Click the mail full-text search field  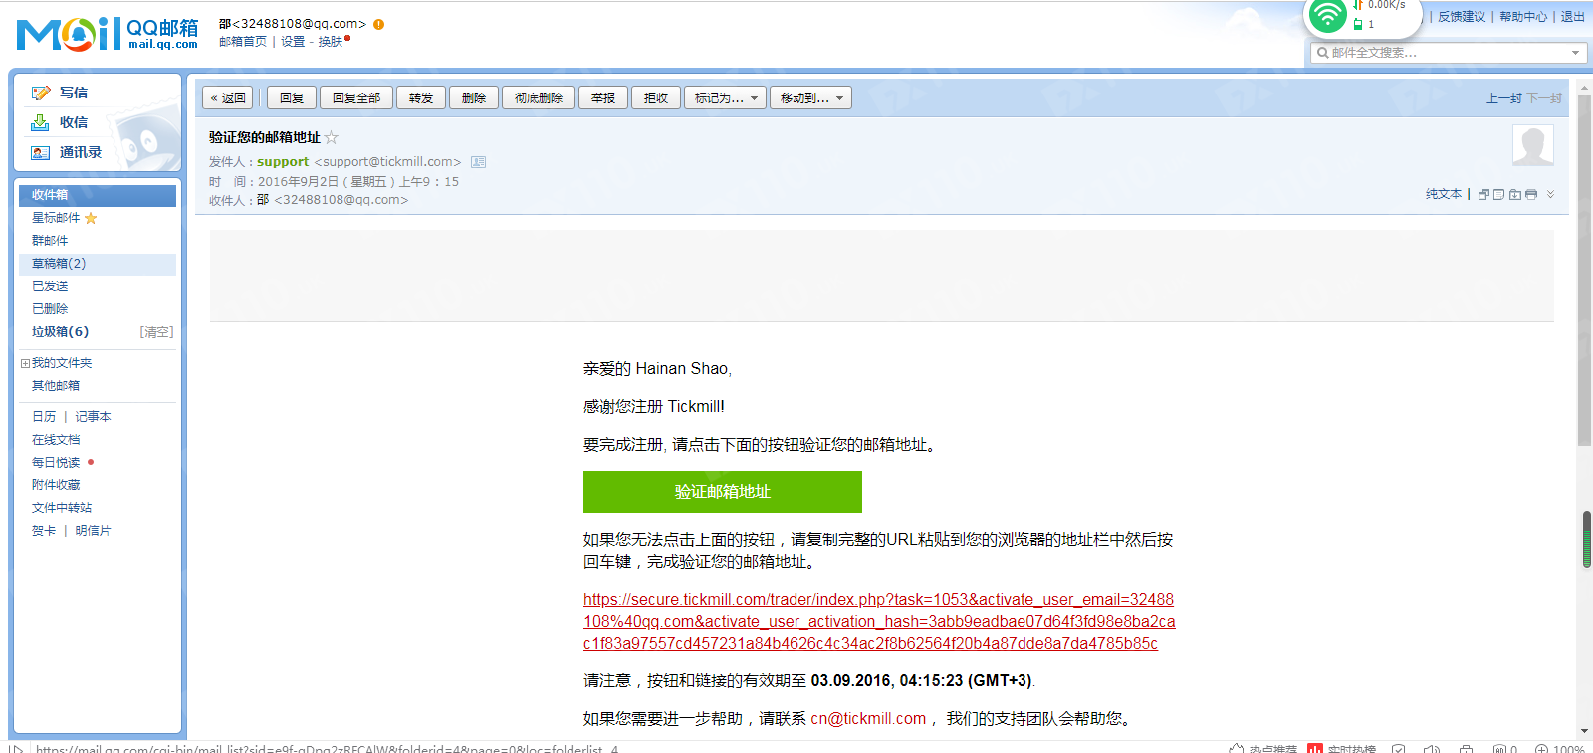click(x=1449, y=53)
